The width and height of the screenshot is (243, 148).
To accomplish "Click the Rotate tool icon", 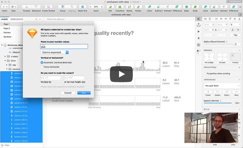I will pos(129,7).
